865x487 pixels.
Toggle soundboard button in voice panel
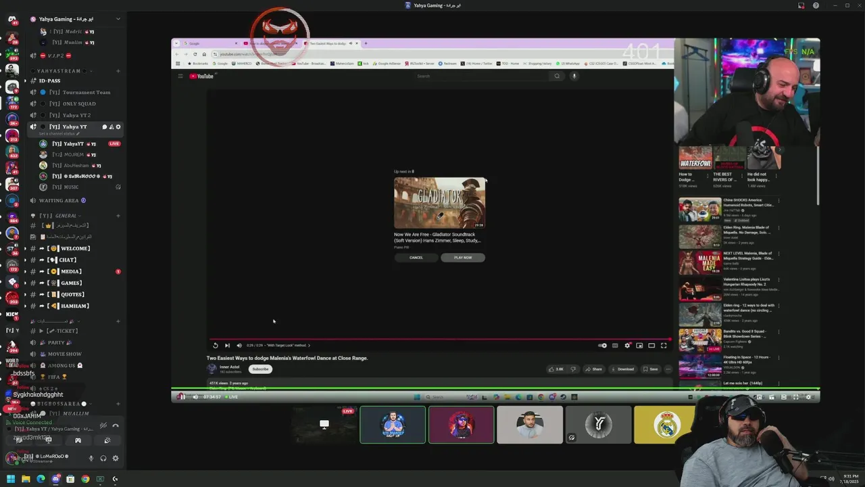click(x=107, y=440)
